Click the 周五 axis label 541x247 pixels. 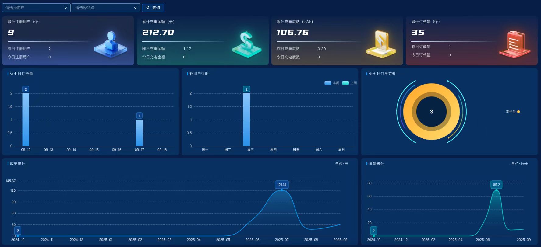click(x=296, y=150)
